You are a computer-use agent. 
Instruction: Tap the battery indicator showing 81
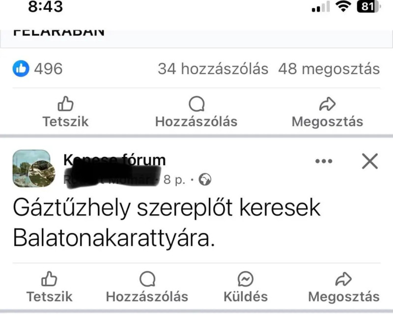tap(368, 6)
